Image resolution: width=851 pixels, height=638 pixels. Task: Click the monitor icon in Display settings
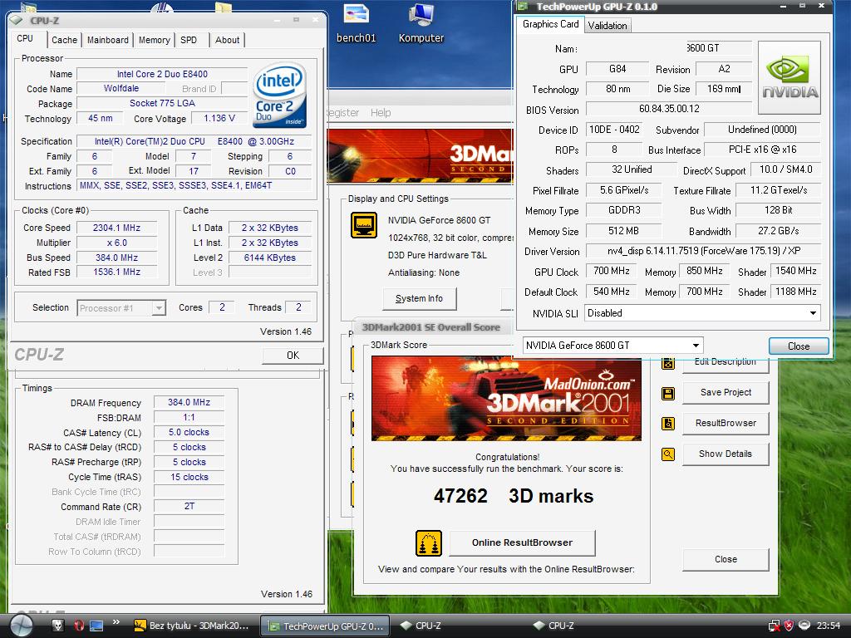click(x=364, y=225)
